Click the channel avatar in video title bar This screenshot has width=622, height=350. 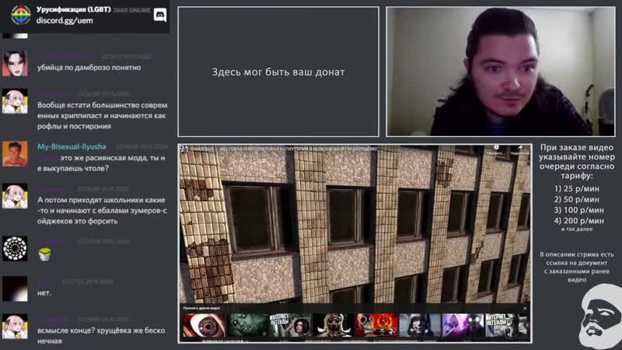click(184, 148)
